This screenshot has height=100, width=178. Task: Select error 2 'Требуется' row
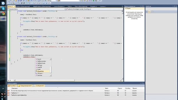pos(76,93)
